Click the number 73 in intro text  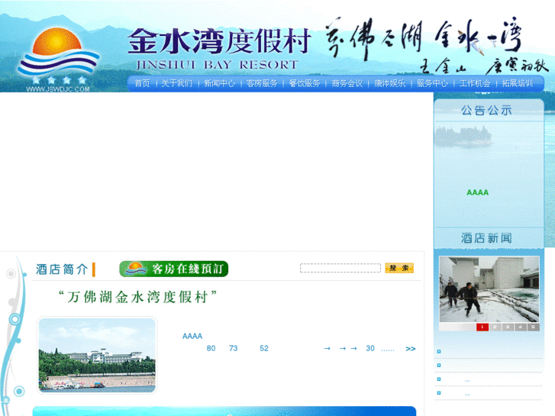click(234, 348)
